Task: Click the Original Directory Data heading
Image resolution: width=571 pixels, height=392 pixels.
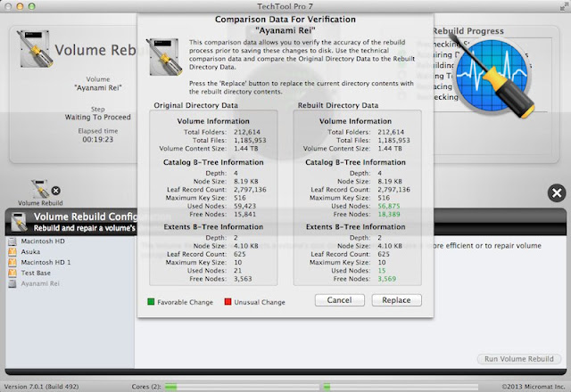Action: tap(195, 105)
